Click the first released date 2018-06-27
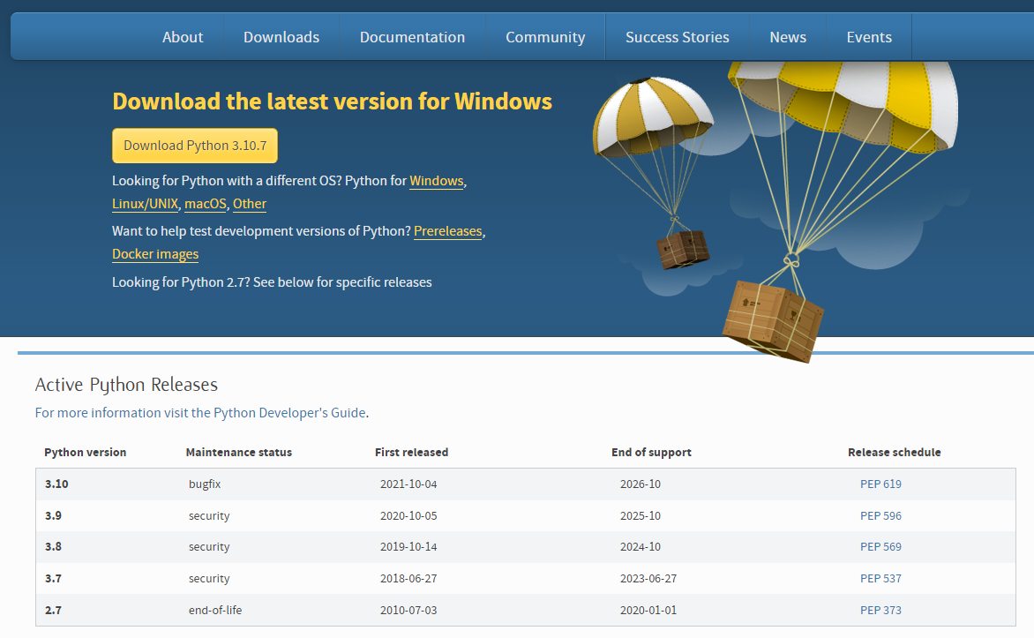 [408, 578]
